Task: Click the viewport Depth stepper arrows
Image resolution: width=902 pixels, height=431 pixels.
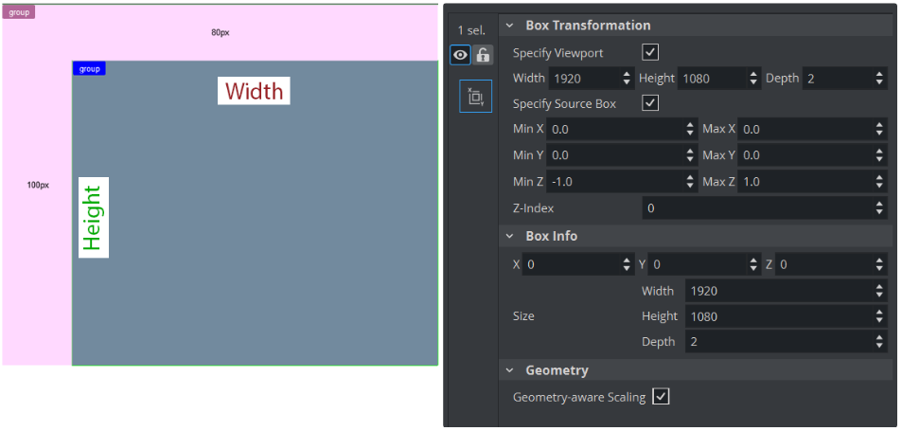Action: [x=879, y=79]
